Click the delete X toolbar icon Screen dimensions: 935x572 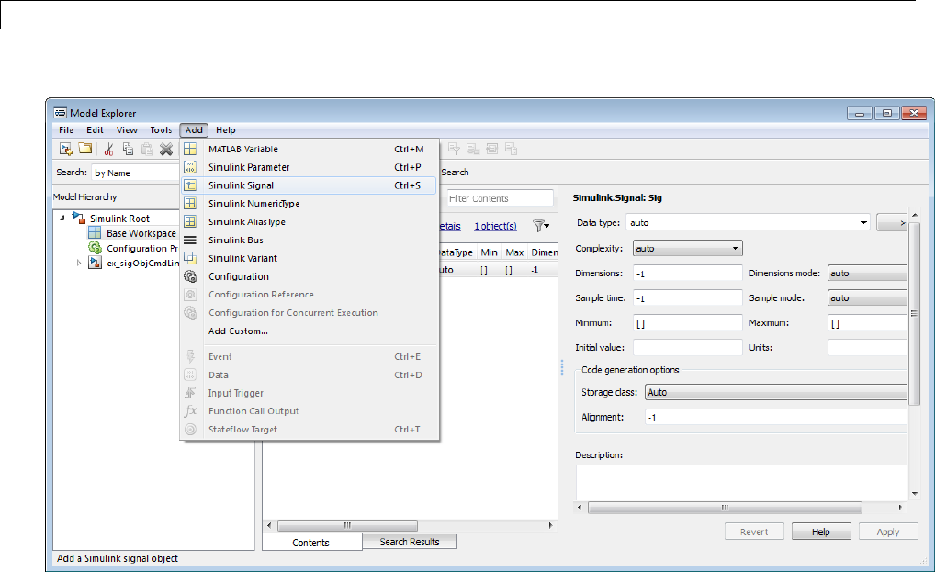pos(165,149)
